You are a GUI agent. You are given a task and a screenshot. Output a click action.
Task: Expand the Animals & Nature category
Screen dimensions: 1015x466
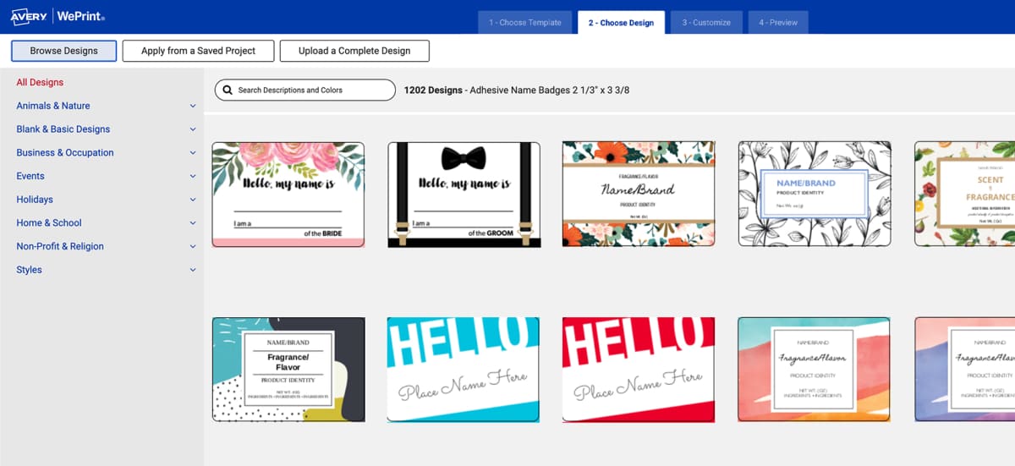[53, 106]
